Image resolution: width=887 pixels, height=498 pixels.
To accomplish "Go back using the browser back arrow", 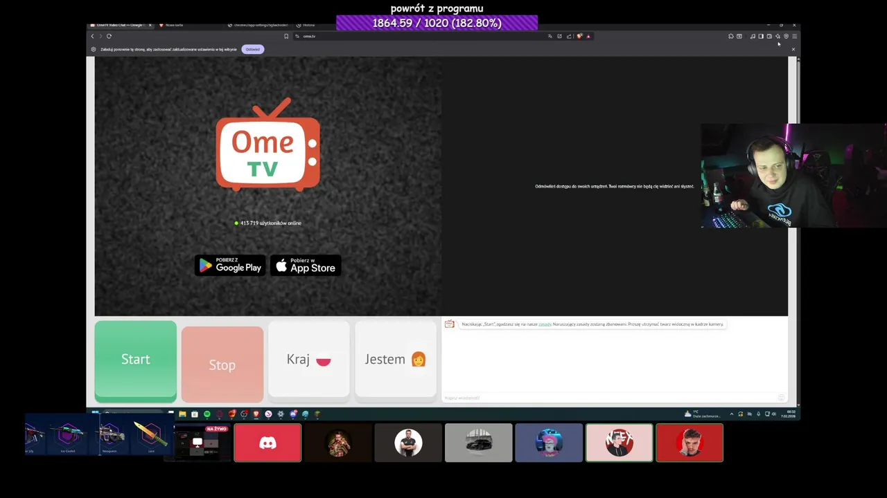I will point(92,36).
